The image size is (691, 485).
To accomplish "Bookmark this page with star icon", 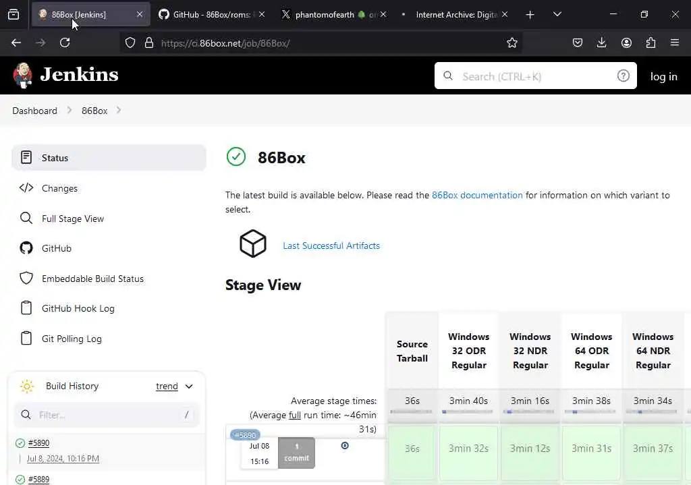I will pyautogui.click(x=512, y=42).
